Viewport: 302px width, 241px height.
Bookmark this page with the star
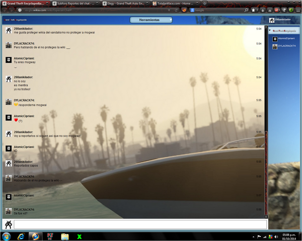[x=253, y=10]
